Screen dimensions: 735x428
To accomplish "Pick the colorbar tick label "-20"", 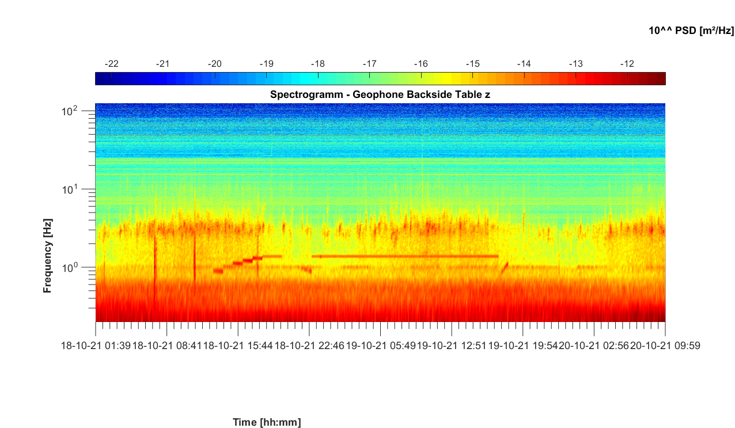I will 215,63.
